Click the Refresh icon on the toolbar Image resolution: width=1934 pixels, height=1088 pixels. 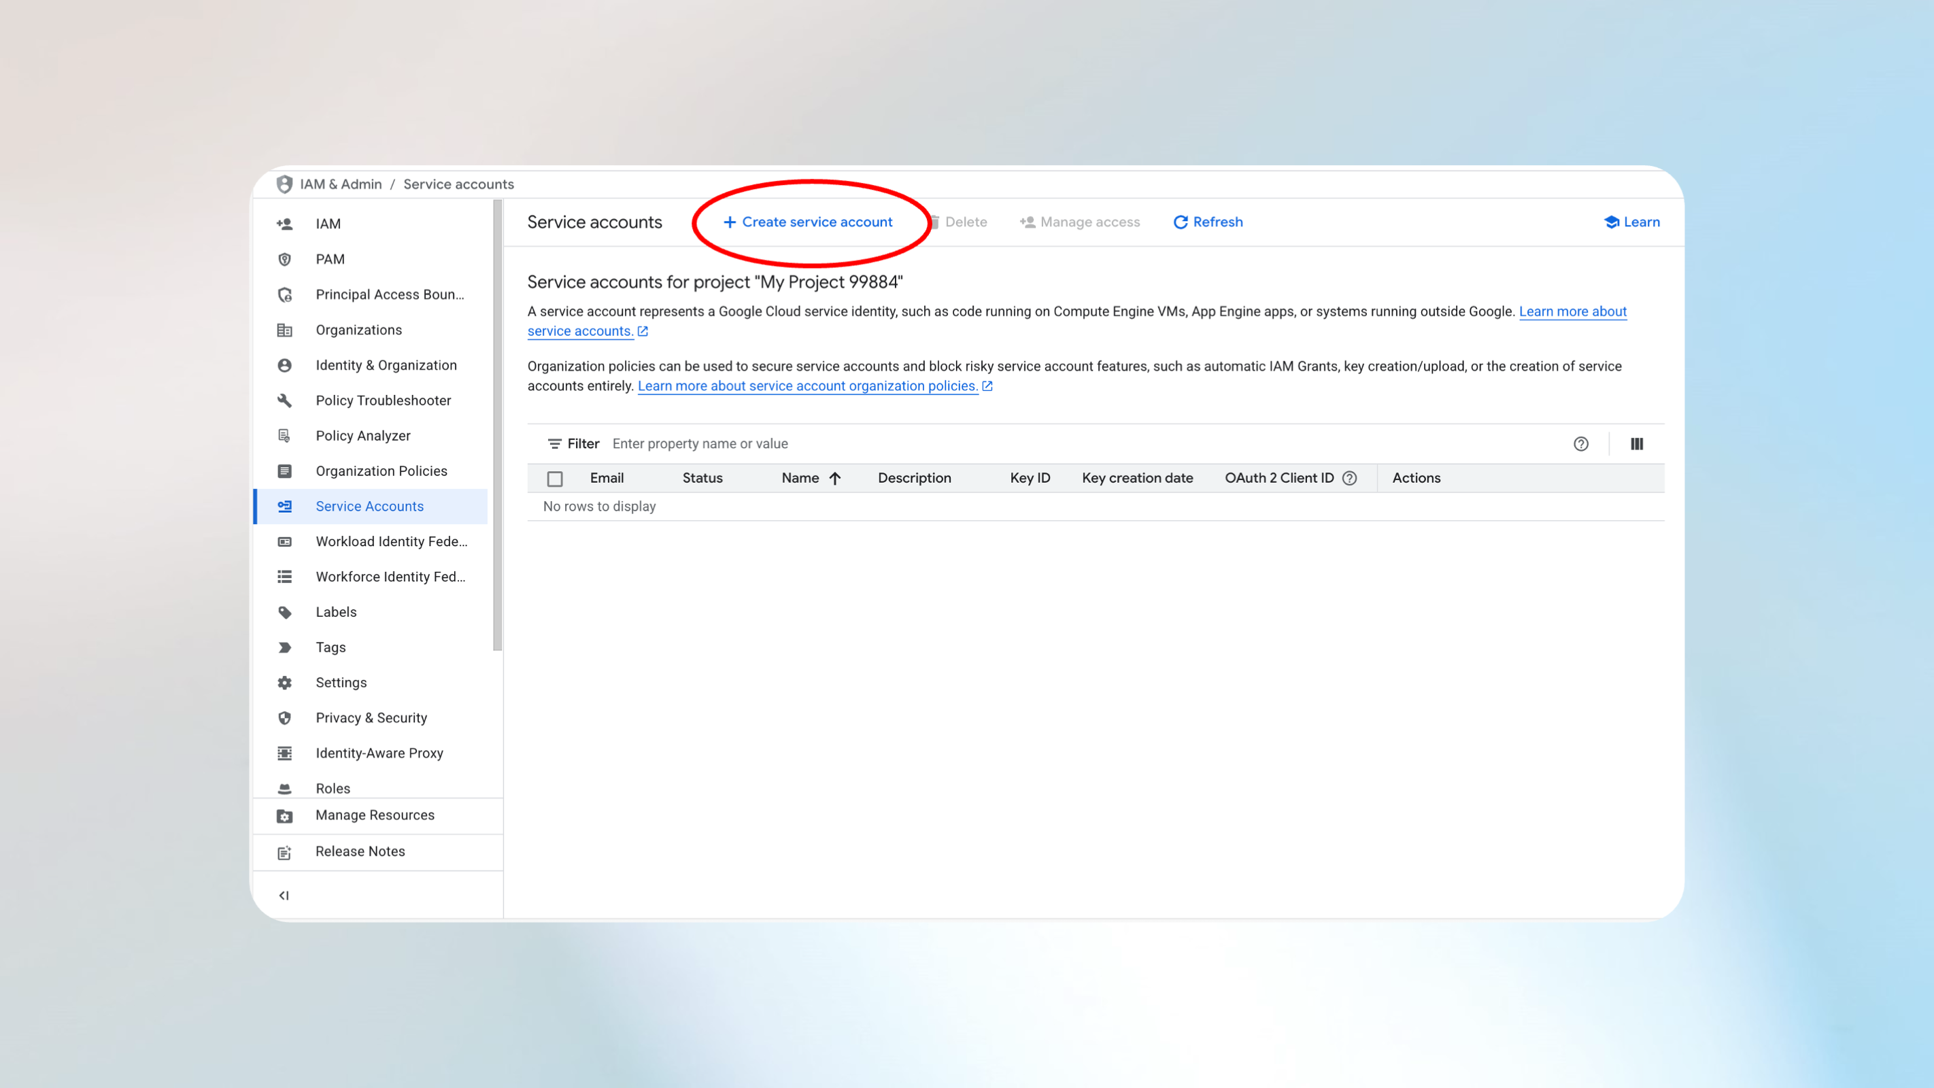point(1181,222)
